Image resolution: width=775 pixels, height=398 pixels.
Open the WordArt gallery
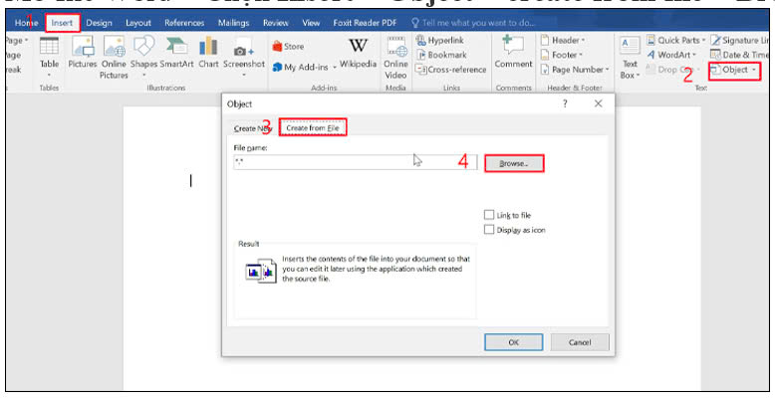pos(671,55)
